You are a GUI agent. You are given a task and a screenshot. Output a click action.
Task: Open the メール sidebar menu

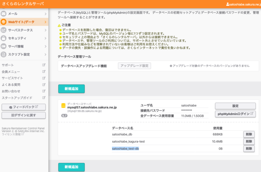tap(24, 13)
